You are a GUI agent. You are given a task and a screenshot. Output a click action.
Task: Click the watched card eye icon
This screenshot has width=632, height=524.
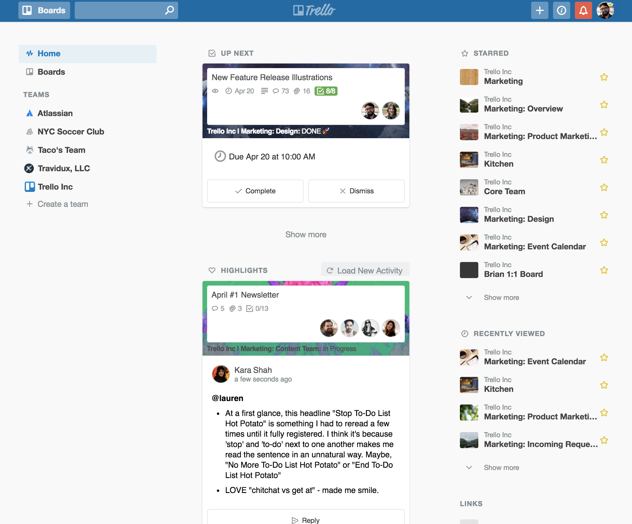(216, 91)
